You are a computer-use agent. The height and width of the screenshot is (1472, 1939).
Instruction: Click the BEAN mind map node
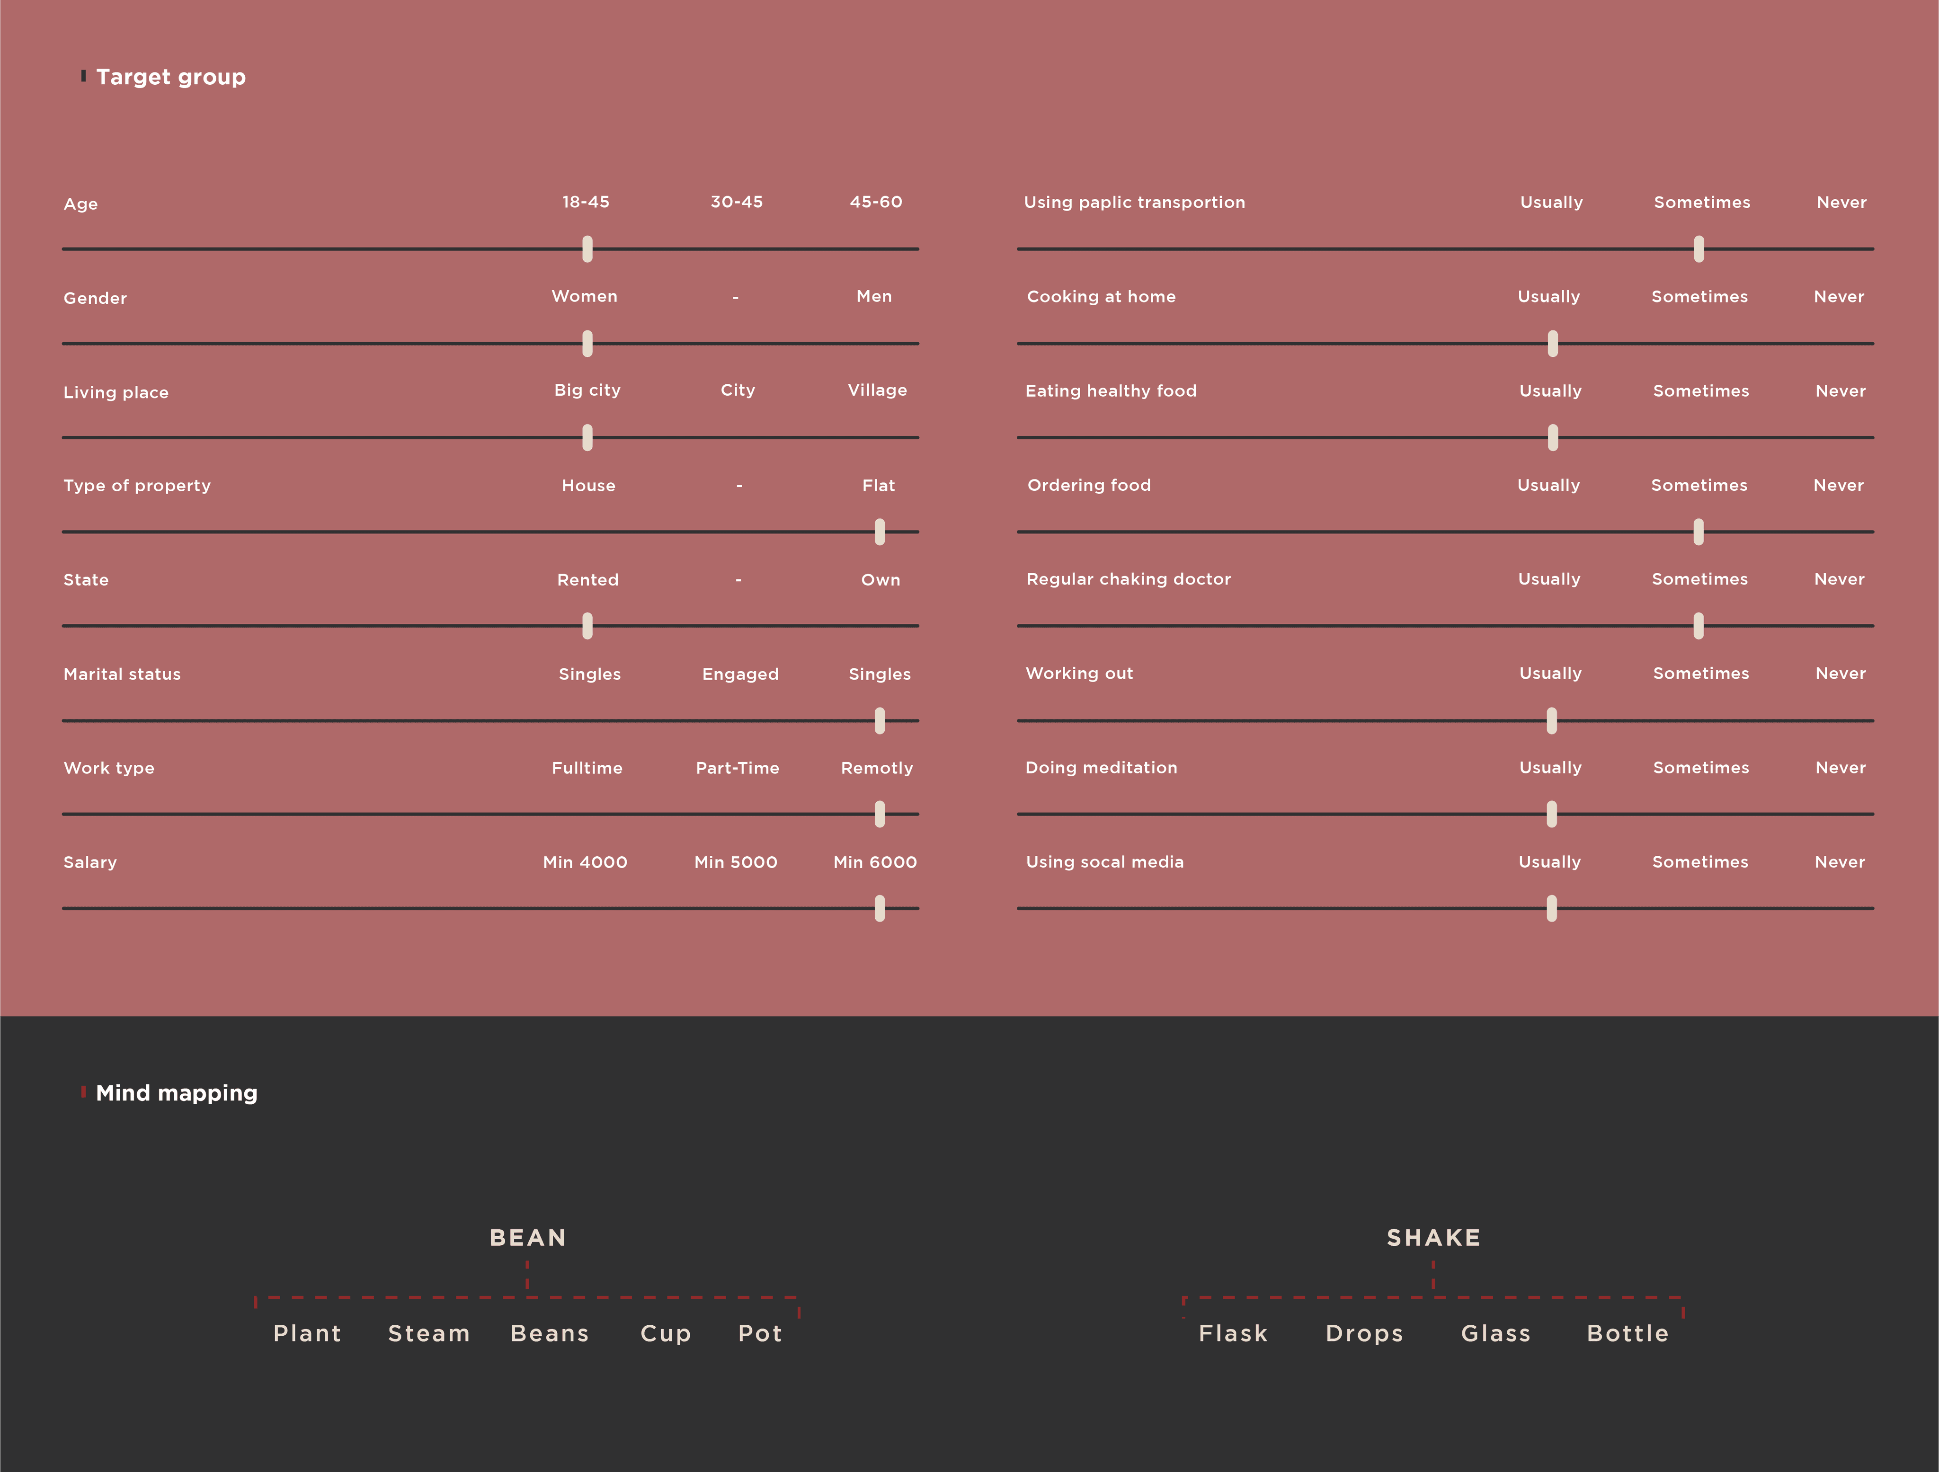click(x=528, y=1238)
